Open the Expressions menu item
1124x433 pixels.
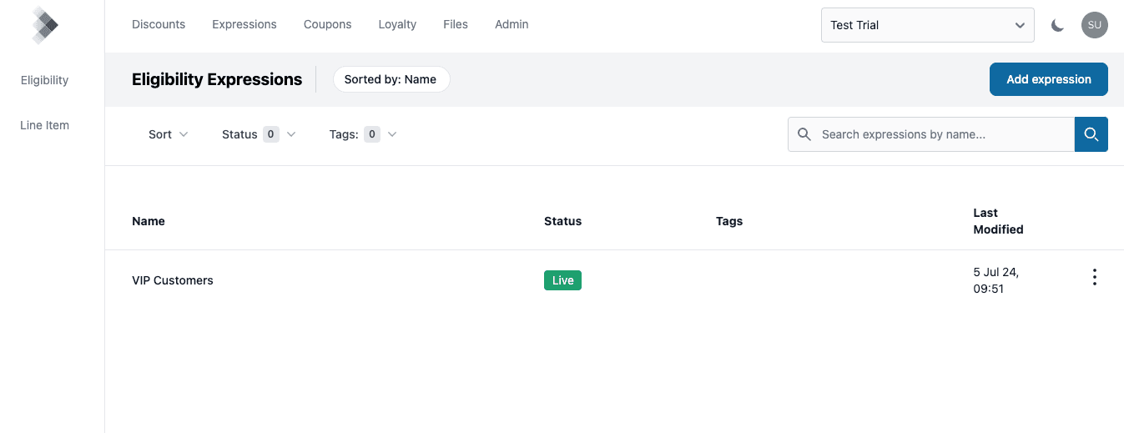[244, 24]
